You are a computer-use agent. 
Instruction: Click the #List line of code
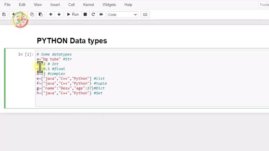(71, 78)
